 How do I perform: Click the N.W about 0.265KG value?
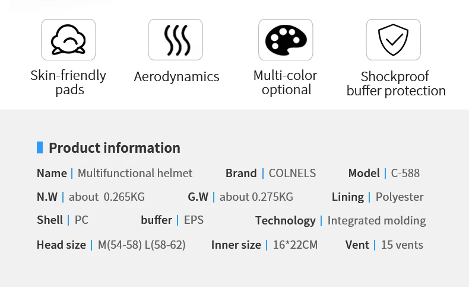[x=107, y=197]
